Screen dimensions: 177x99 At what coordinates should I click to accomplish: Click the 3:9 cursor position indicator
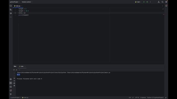coord(130,98)
